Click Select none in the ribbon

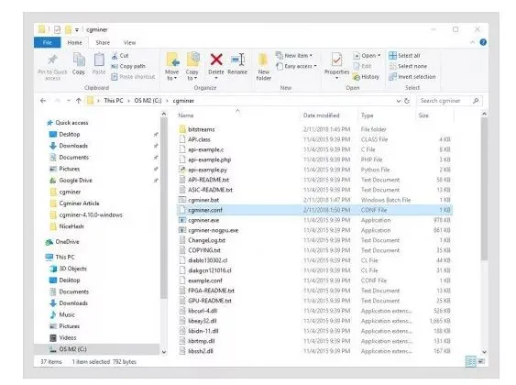click(408, 66)
